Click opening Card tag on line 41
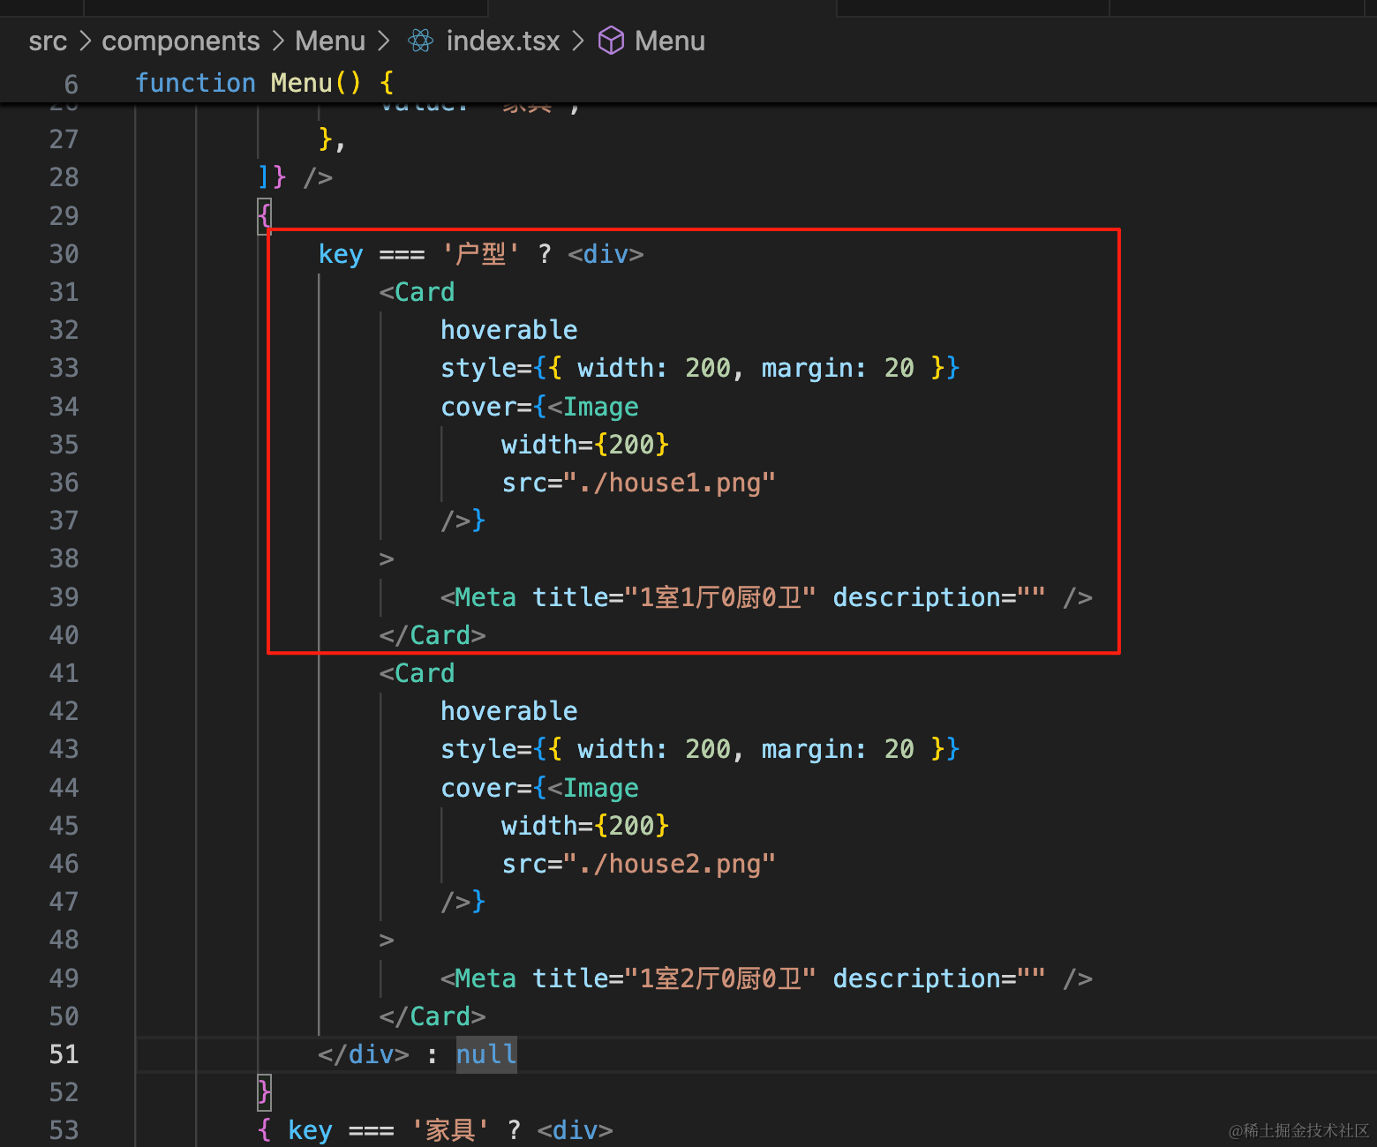 (x=417, y=673)
